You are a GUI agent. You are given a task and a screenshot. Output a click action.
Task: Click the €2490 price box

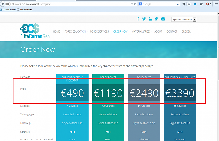(144, 93)
